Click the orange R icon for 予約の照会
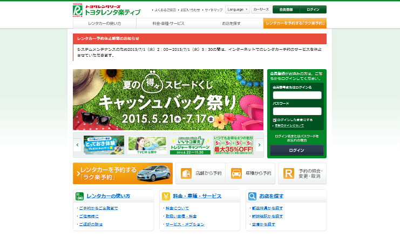Image resolution: width=400 pixels, height=235 pixels. [288, 173]
